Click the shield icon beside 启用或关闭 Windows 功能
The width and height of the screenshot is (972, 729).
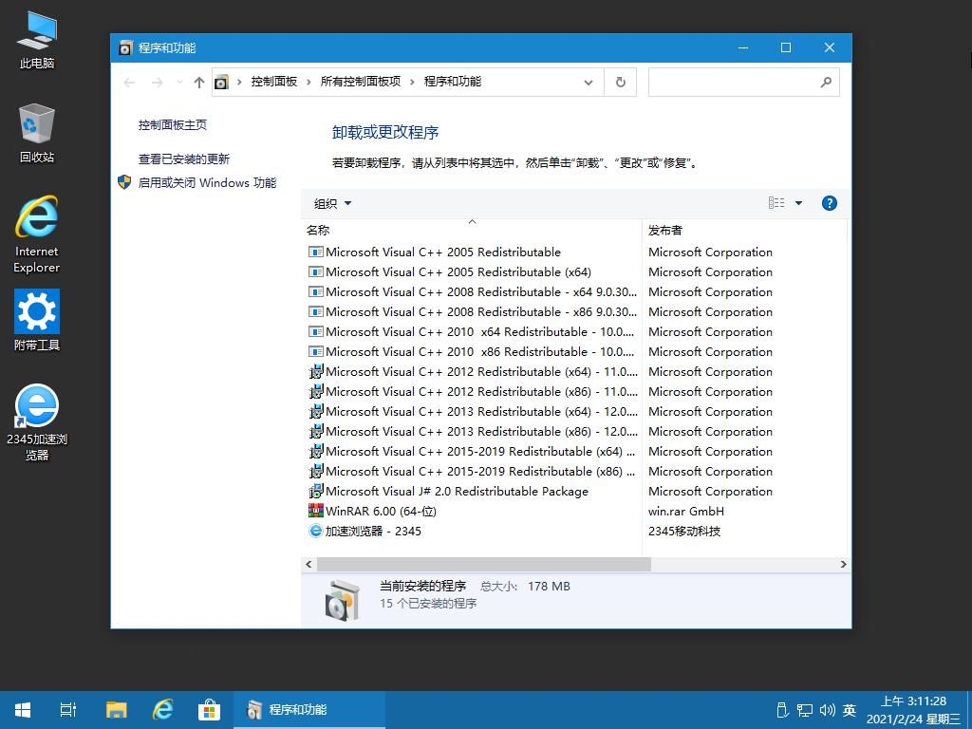click(124, 182)
